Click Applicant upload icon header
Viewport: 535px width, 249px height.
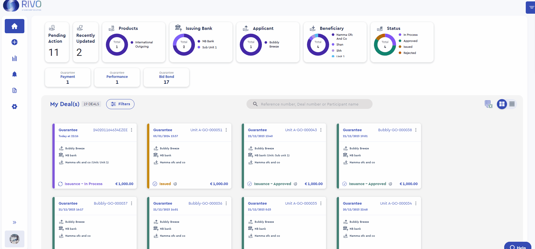coord(246,28)
